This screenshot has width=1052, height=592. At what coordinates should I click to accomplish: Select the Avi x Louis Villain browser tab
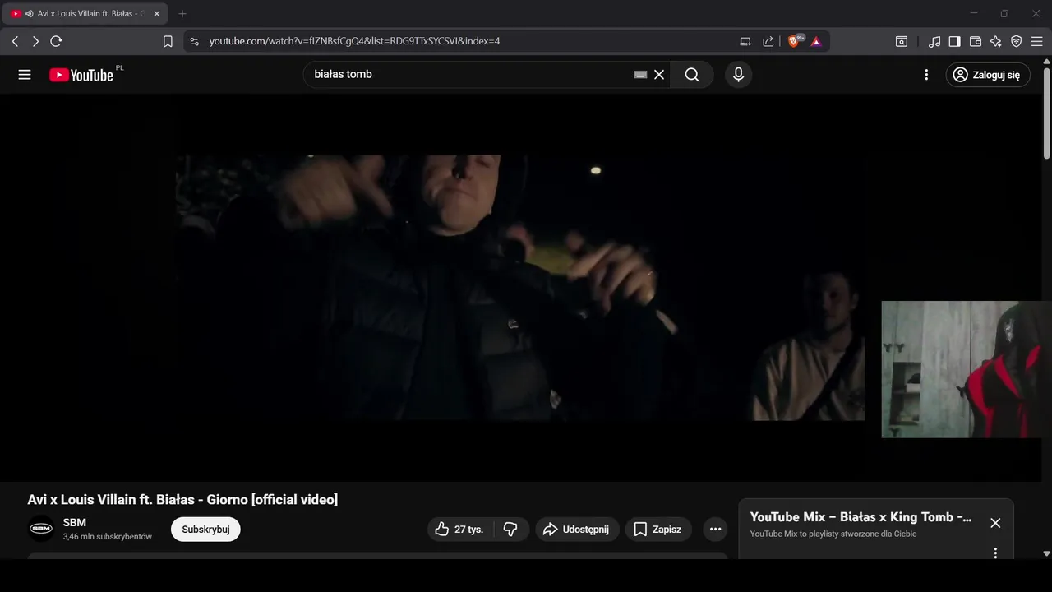click(86, 14)
